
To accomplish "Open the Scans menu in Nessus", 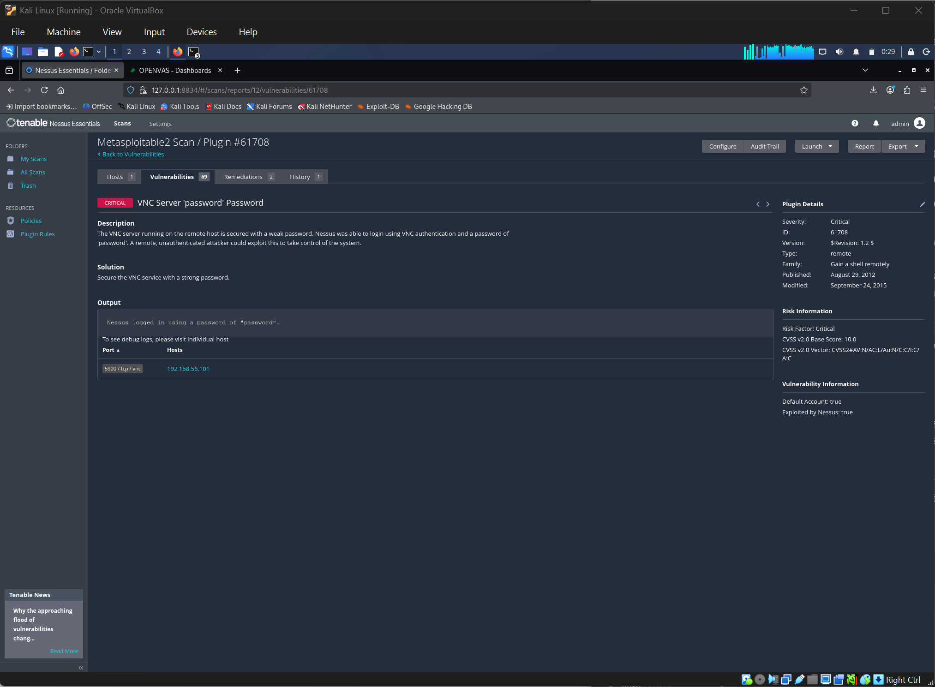I will [x=122, y=123].
